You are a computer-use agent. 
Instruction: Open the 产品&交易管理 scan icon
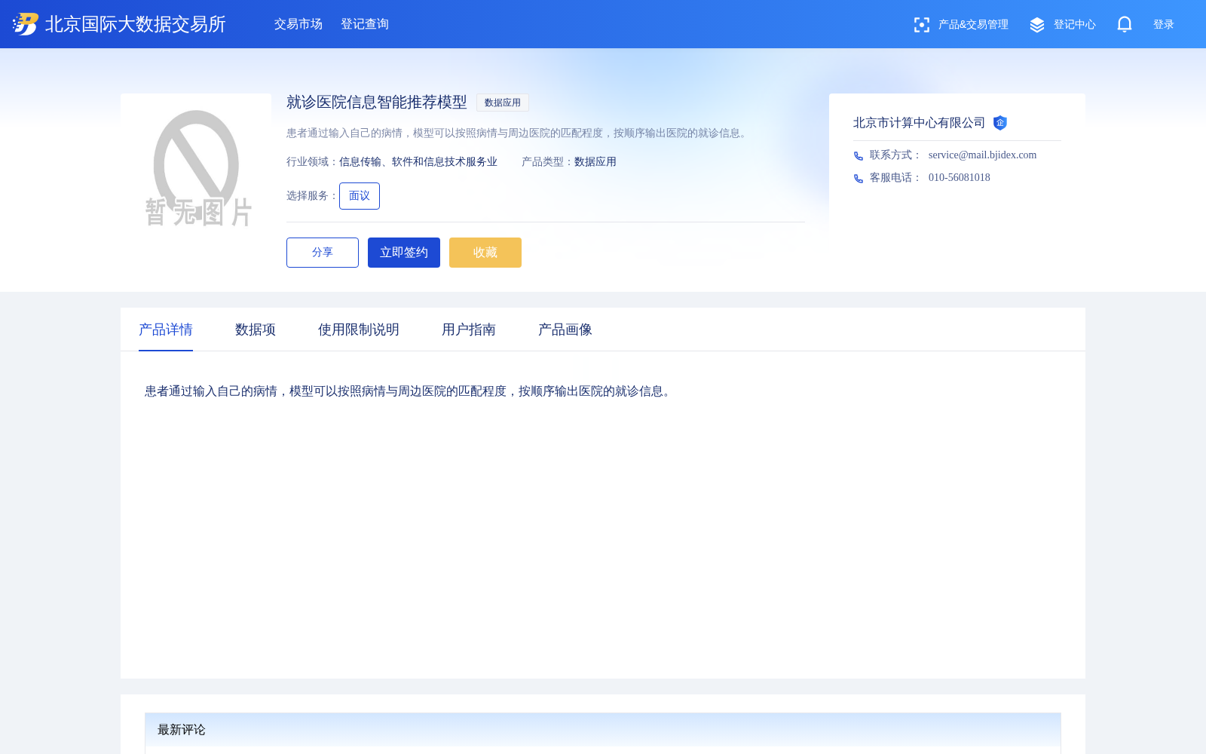coord(921,25)
